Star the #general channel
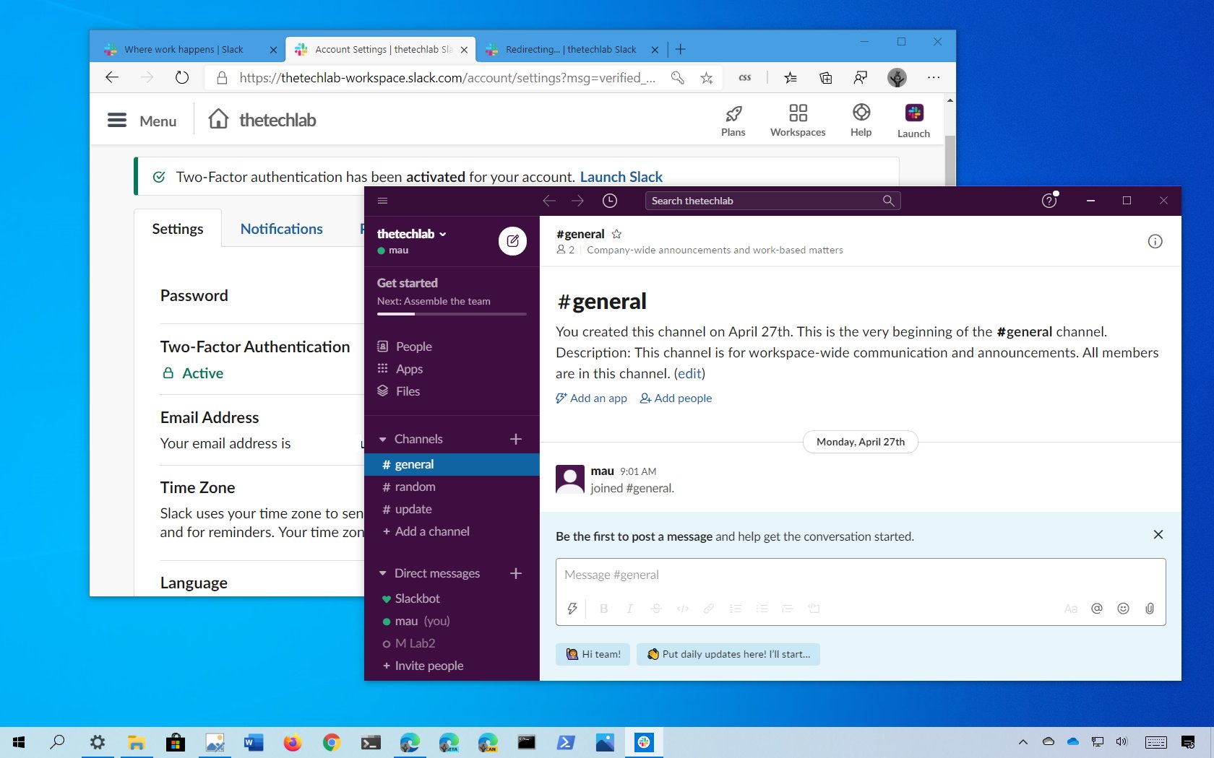This screenshot has height=758, width=1214. point(616,234)
